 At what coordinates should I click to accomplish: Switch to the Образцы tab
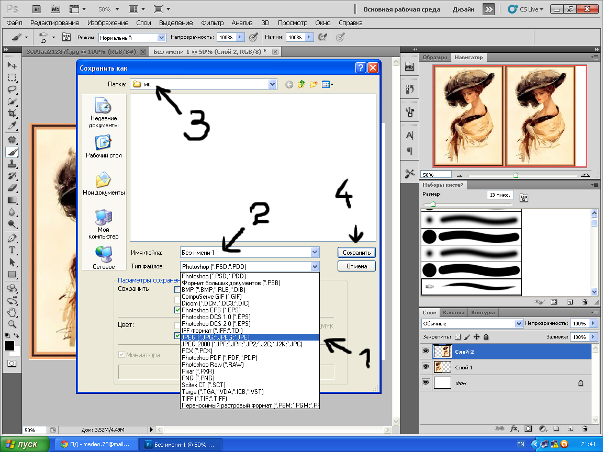tap(435, 57)
